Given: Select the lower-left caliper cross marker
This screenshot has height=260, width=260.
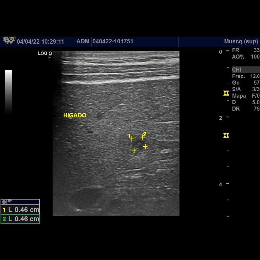Looking at the screenshot, I should 134,150.
